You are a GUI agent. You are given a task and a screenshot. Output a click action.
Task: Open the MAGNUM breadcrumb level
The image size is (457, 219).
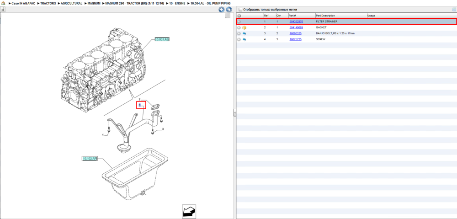[94, 3]
